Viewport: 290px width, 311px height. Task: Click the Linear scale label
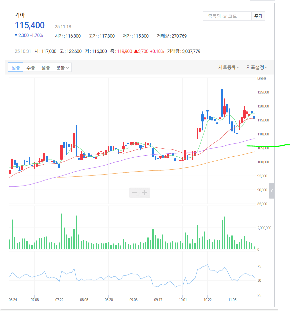click(x=262, y=78)
